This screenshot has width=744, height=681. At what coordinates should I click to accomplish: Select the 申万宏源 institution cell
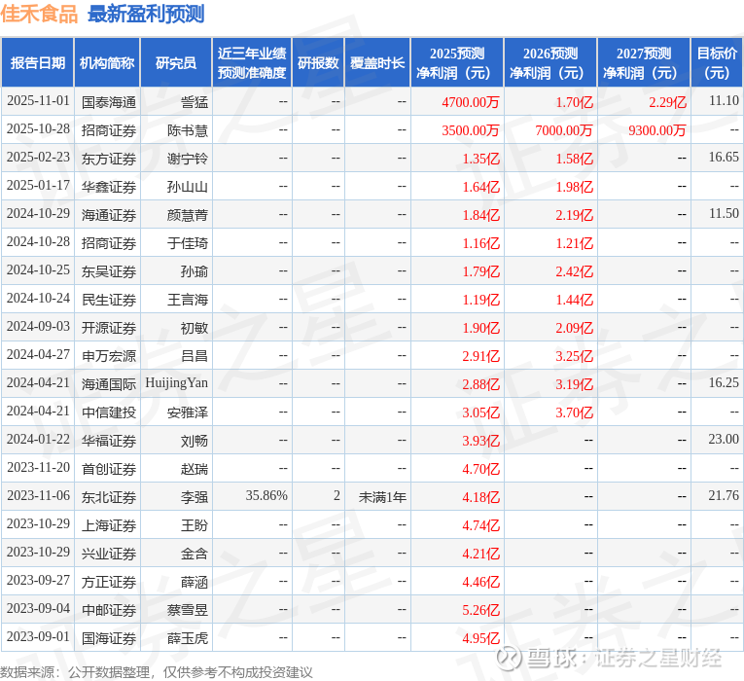[109, 356]
